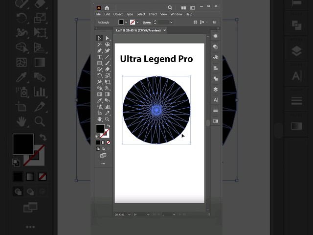The width and height of the screenshot is (313, 235).
Task: Pick the Perspective Grid tool
Action: [107, 88]
